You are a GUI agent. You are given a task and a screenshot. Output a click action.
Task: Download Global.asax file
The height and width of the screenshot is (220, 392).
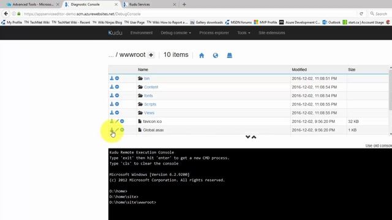click(x=111, y=130)
